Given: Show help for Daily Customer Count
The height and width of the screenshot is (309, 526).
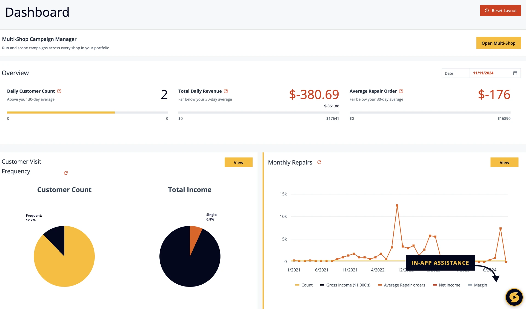Looking at the screenshot, I should 59,91.
